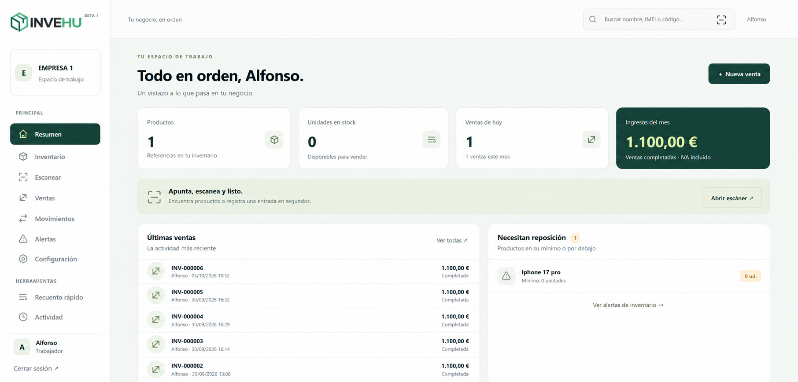Viewport: 798px width, 382px height.
Task: Click the Alfonso Trabajador profile avatar in sidebar
Action: (22, 347)
